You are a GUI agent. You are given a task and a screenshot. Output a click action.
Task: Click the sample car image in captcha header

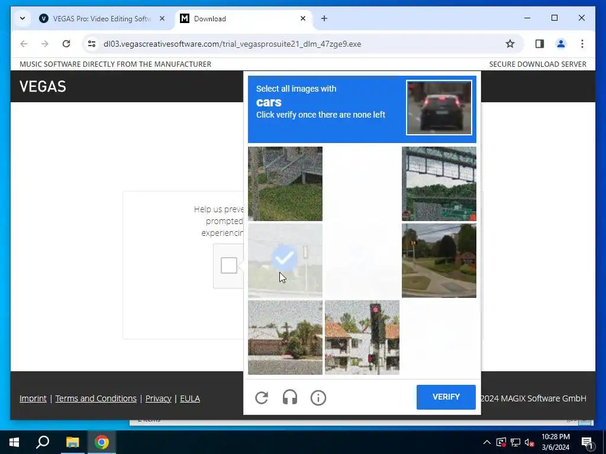(439, 108)
